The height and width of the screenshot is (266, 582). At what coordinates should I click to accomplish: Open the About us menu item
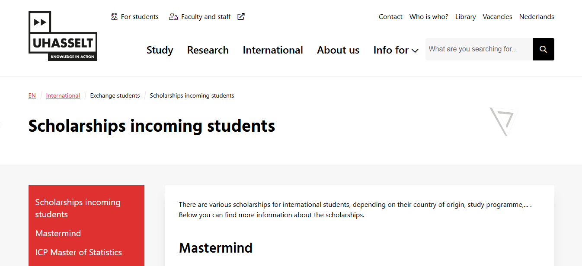338,50
